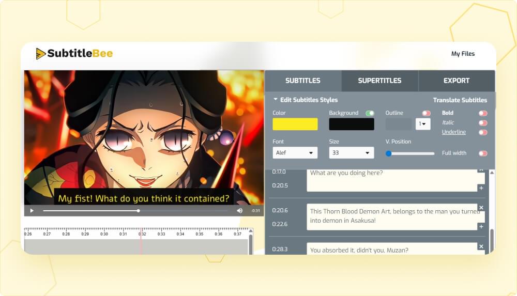Click the 0:28.3 start time
This screenshot has width=517, height=296.
point(280,249)
